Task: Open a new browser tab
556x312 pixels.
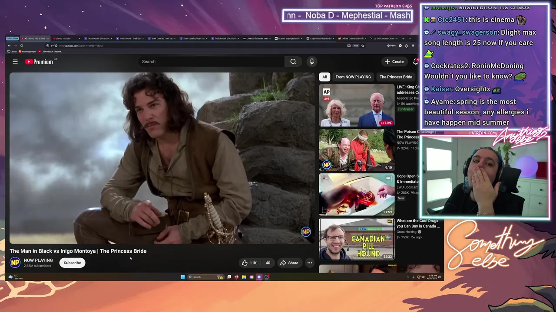Action: [403, 39]
